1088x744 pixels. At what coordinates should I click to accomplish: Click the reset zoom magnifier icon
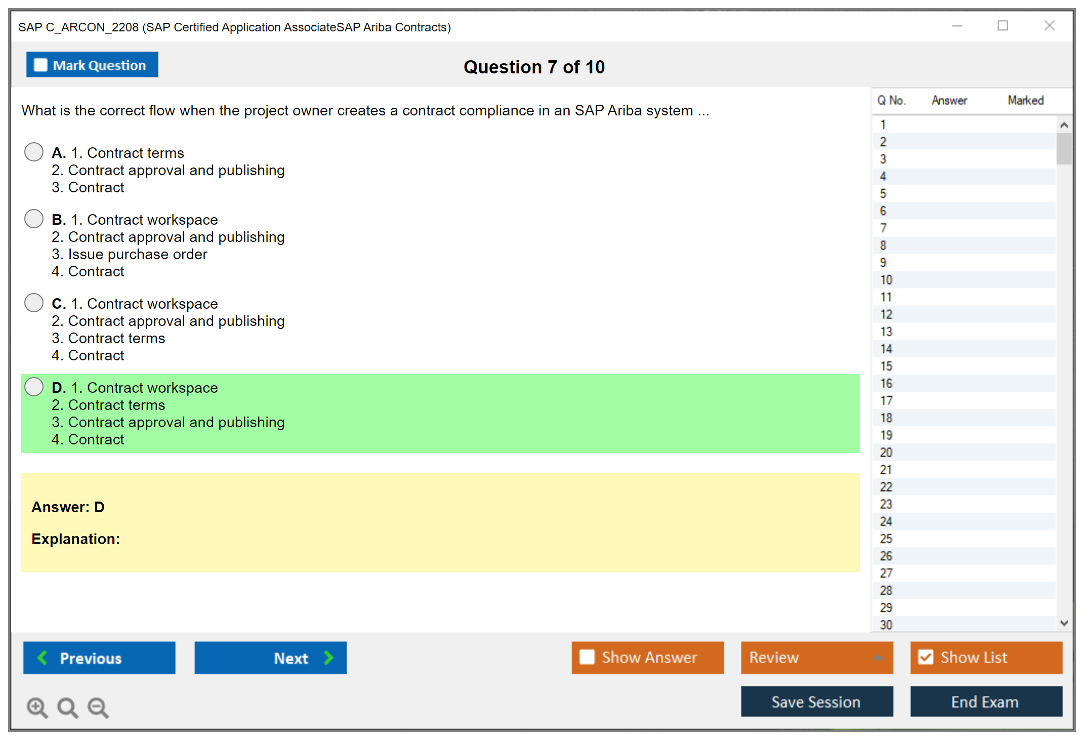[67, 707]
